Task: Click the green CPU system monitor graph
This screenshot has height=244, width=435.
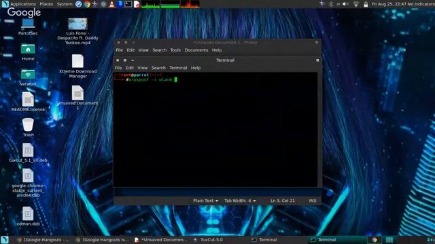Action: tap(151, 4)
